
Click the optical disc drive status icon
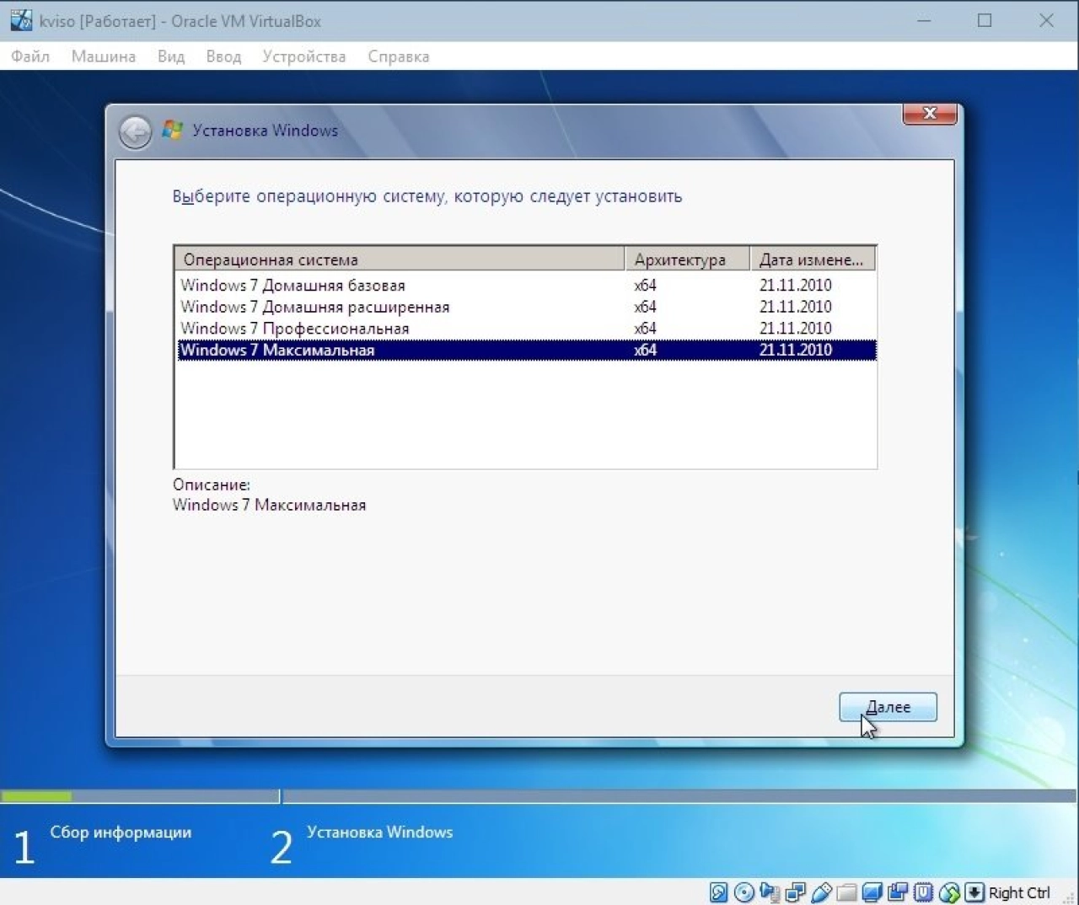coord(744,892)
